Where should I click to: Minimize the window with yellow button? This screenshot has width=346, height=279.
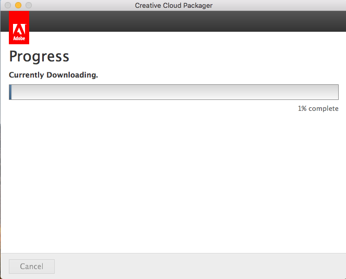(18, 5)
